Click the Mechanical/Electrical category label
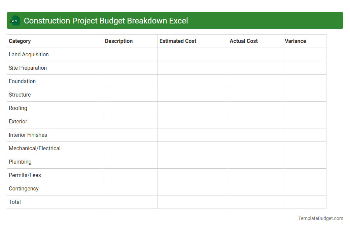This screenshot has width=350, height=228. pyautogui.click(x=34, y=148)
